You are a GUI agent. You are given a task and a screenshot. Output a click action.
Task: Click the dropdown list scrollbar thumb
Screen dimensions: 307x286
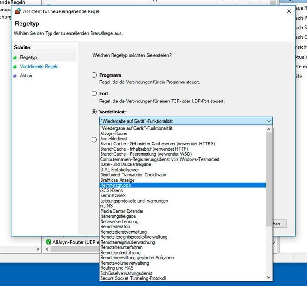(x=269, y=179)
